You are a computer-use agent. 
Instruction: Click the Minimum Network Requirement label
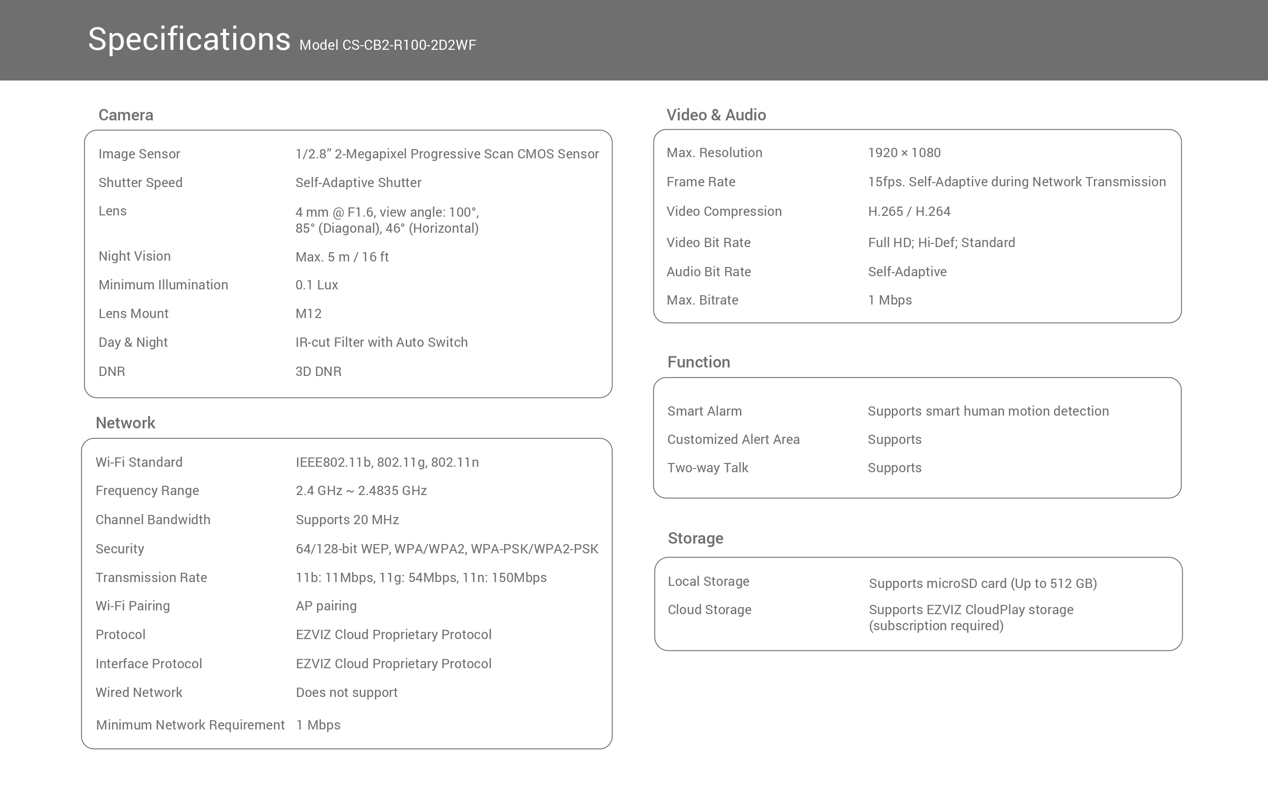click(x=190, y=725)
